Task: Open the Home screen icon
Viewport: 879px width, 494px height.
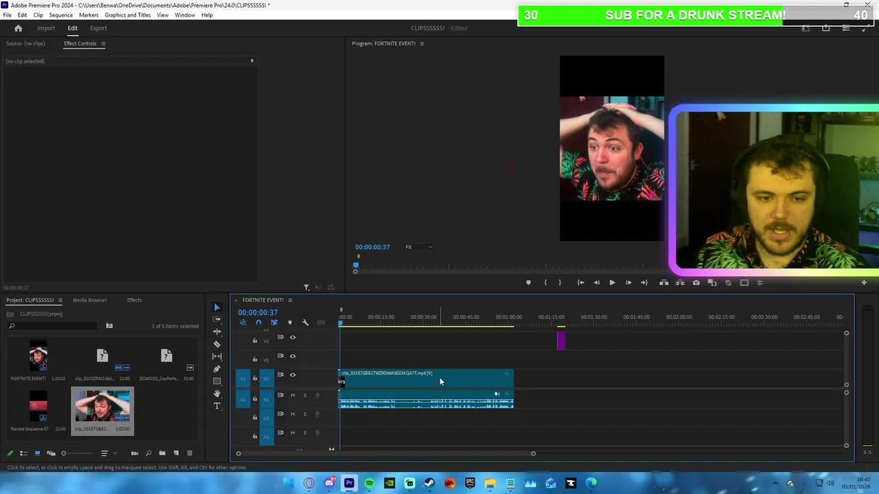Action: click(x=19, y=28)
